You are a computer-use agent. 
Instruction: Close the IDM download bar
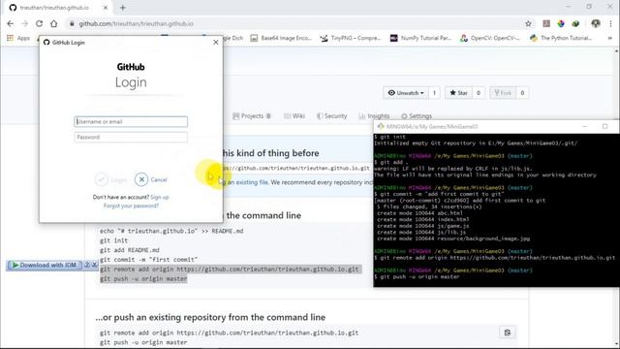pyautogui.click(x=95, y=265)
